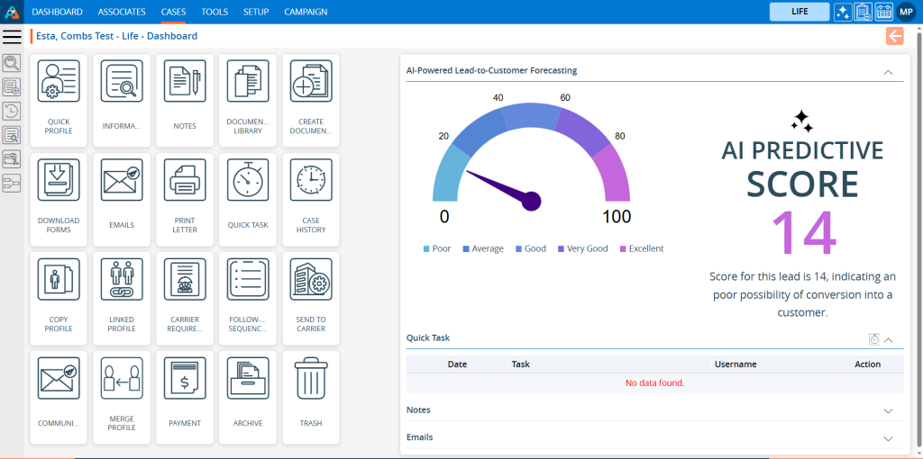Open the Associates menu

click(122, 12)
